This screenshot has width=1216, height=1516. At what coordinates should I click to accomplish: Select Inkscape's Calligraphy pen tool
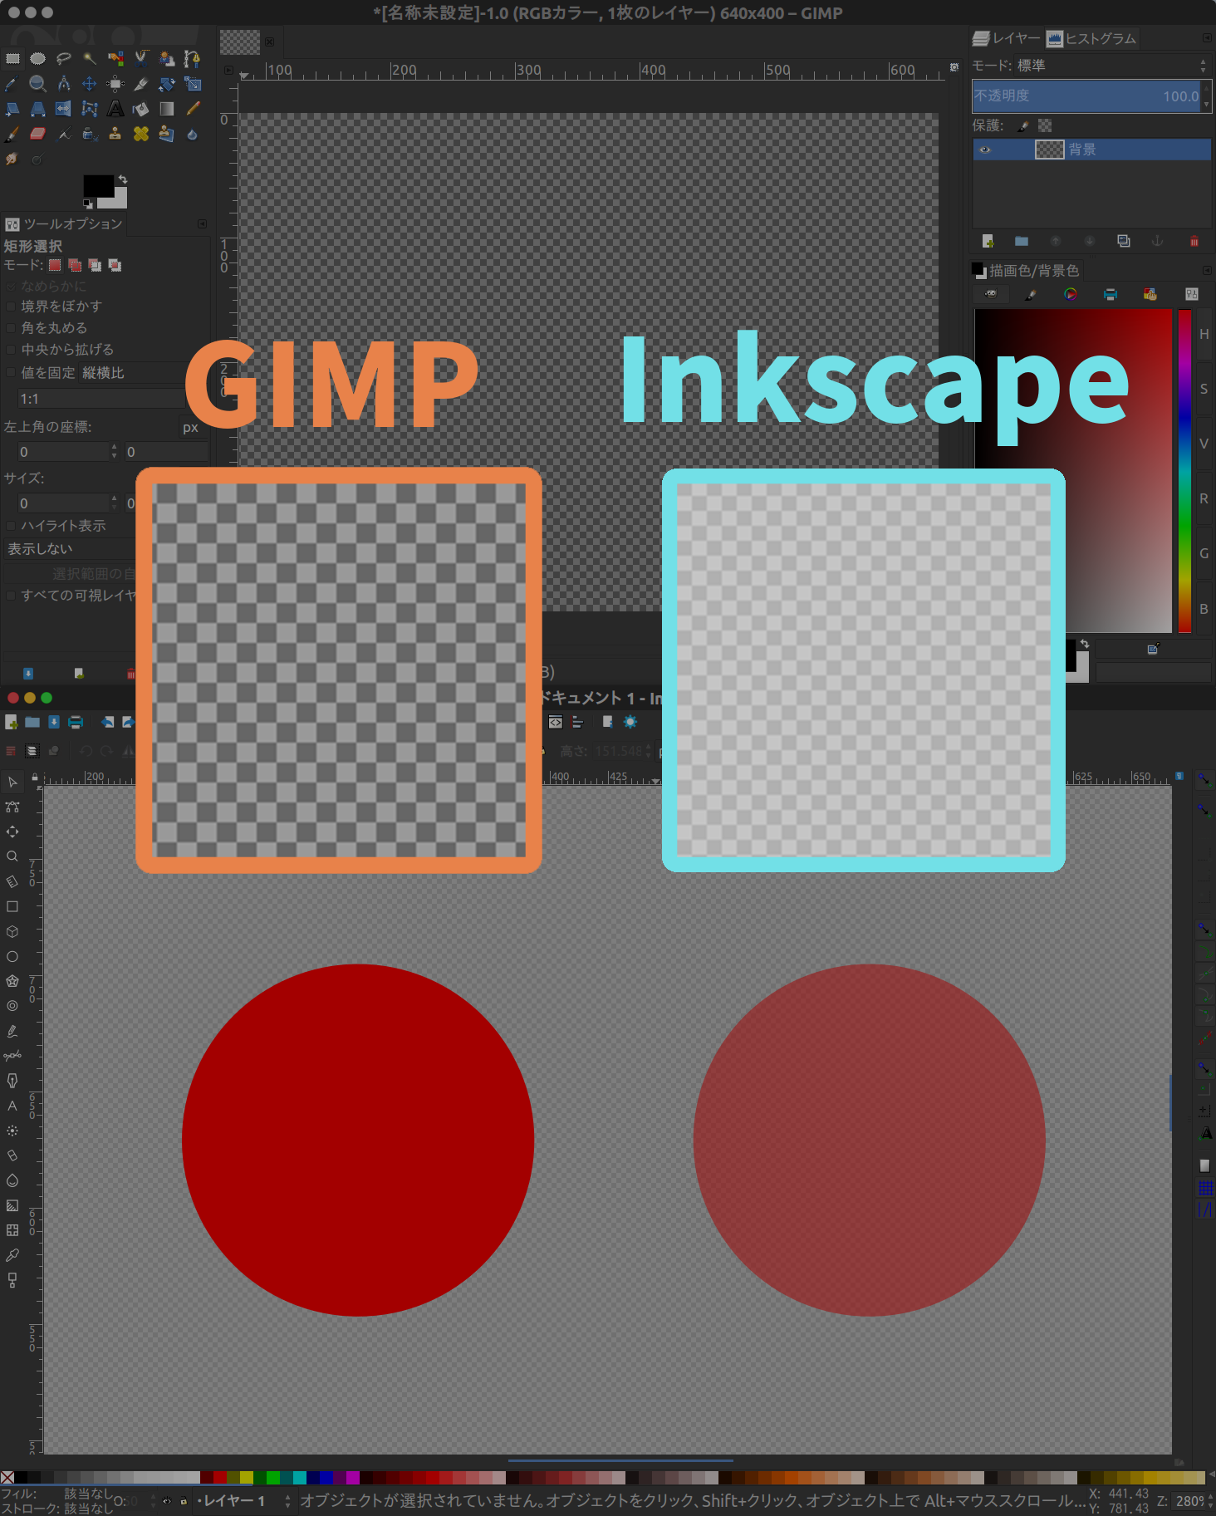(12, 1081)
